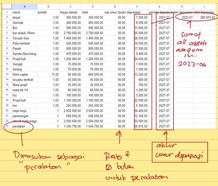Click the '700,00' depresiasi cell
The image size is (218, 186).
pyautogui.click(x=137, y=85)
